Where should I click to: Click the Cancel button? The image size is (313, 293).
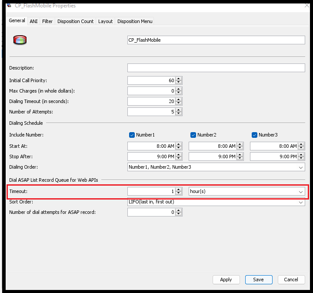pos(291,280)
